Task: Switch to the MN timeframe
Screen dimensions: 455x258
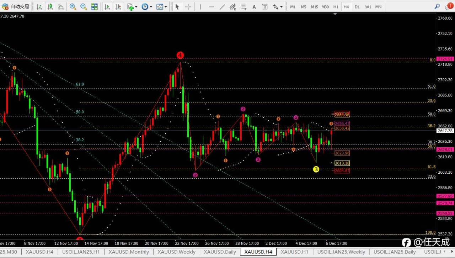Action: pyautogui.click(x=378, y=7)
